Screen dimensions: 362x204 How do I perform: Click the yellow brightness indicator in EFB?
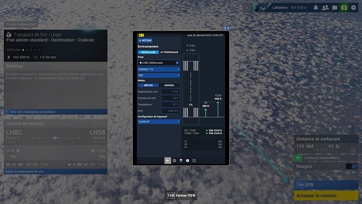coord(141,35)
